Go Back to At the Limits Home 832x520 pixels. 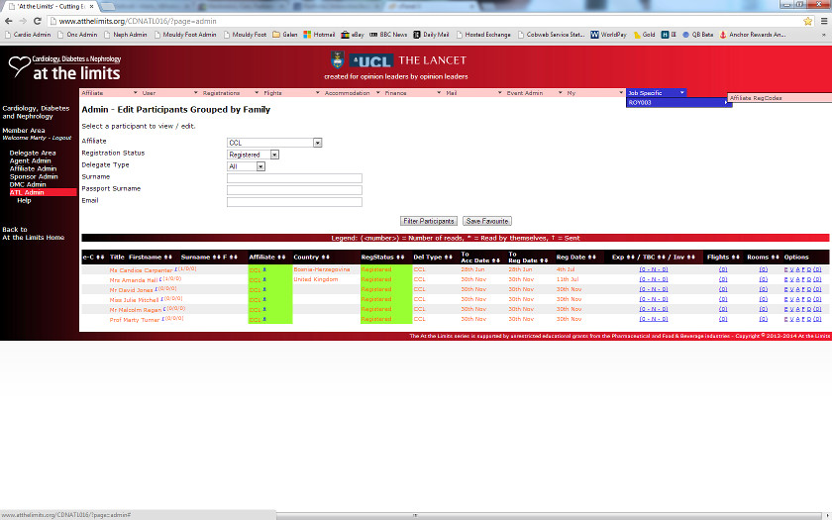tap(34, 234)
